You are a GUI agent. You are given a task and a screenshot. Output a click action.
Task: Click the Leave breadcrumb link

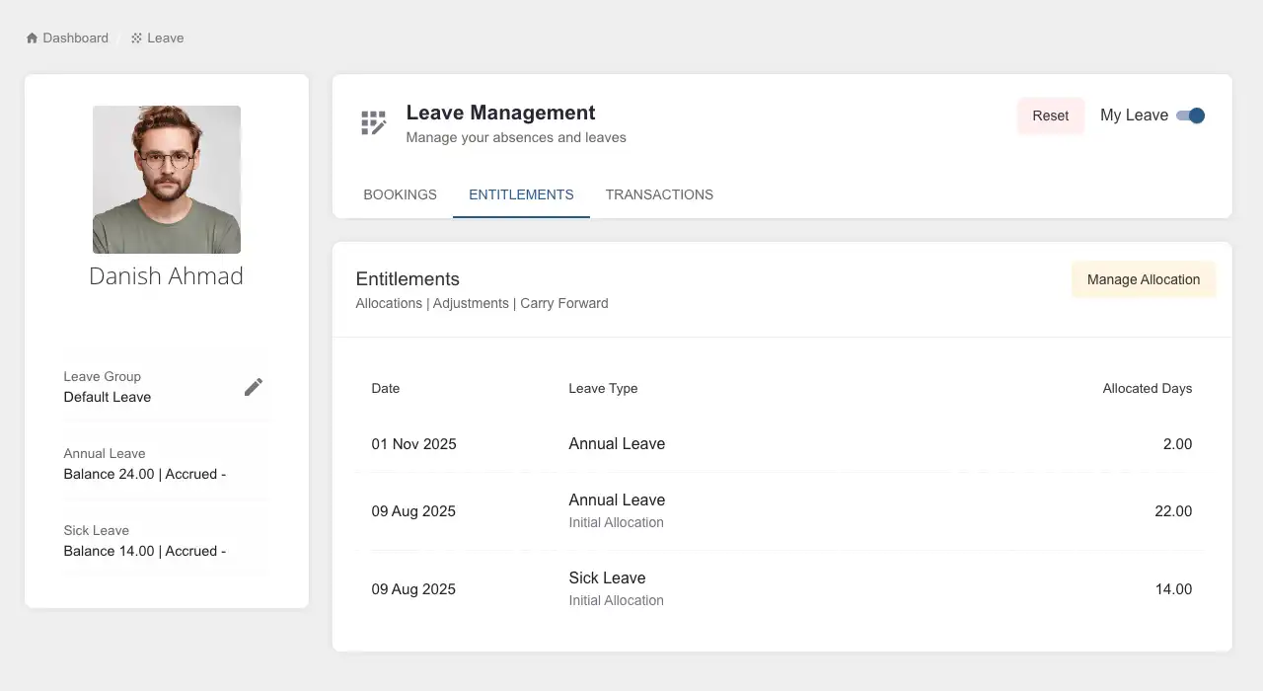[165, 38]
